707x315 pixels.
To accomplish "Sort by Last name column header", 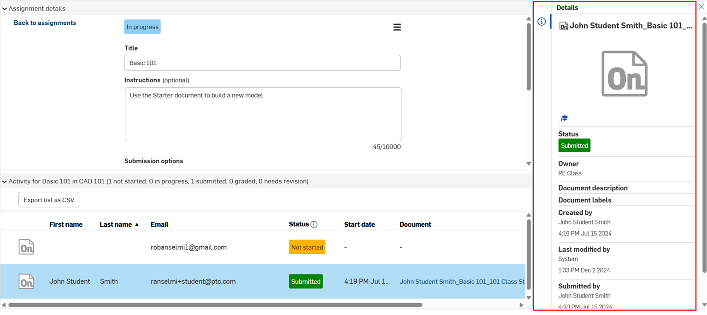I will 116,224.
